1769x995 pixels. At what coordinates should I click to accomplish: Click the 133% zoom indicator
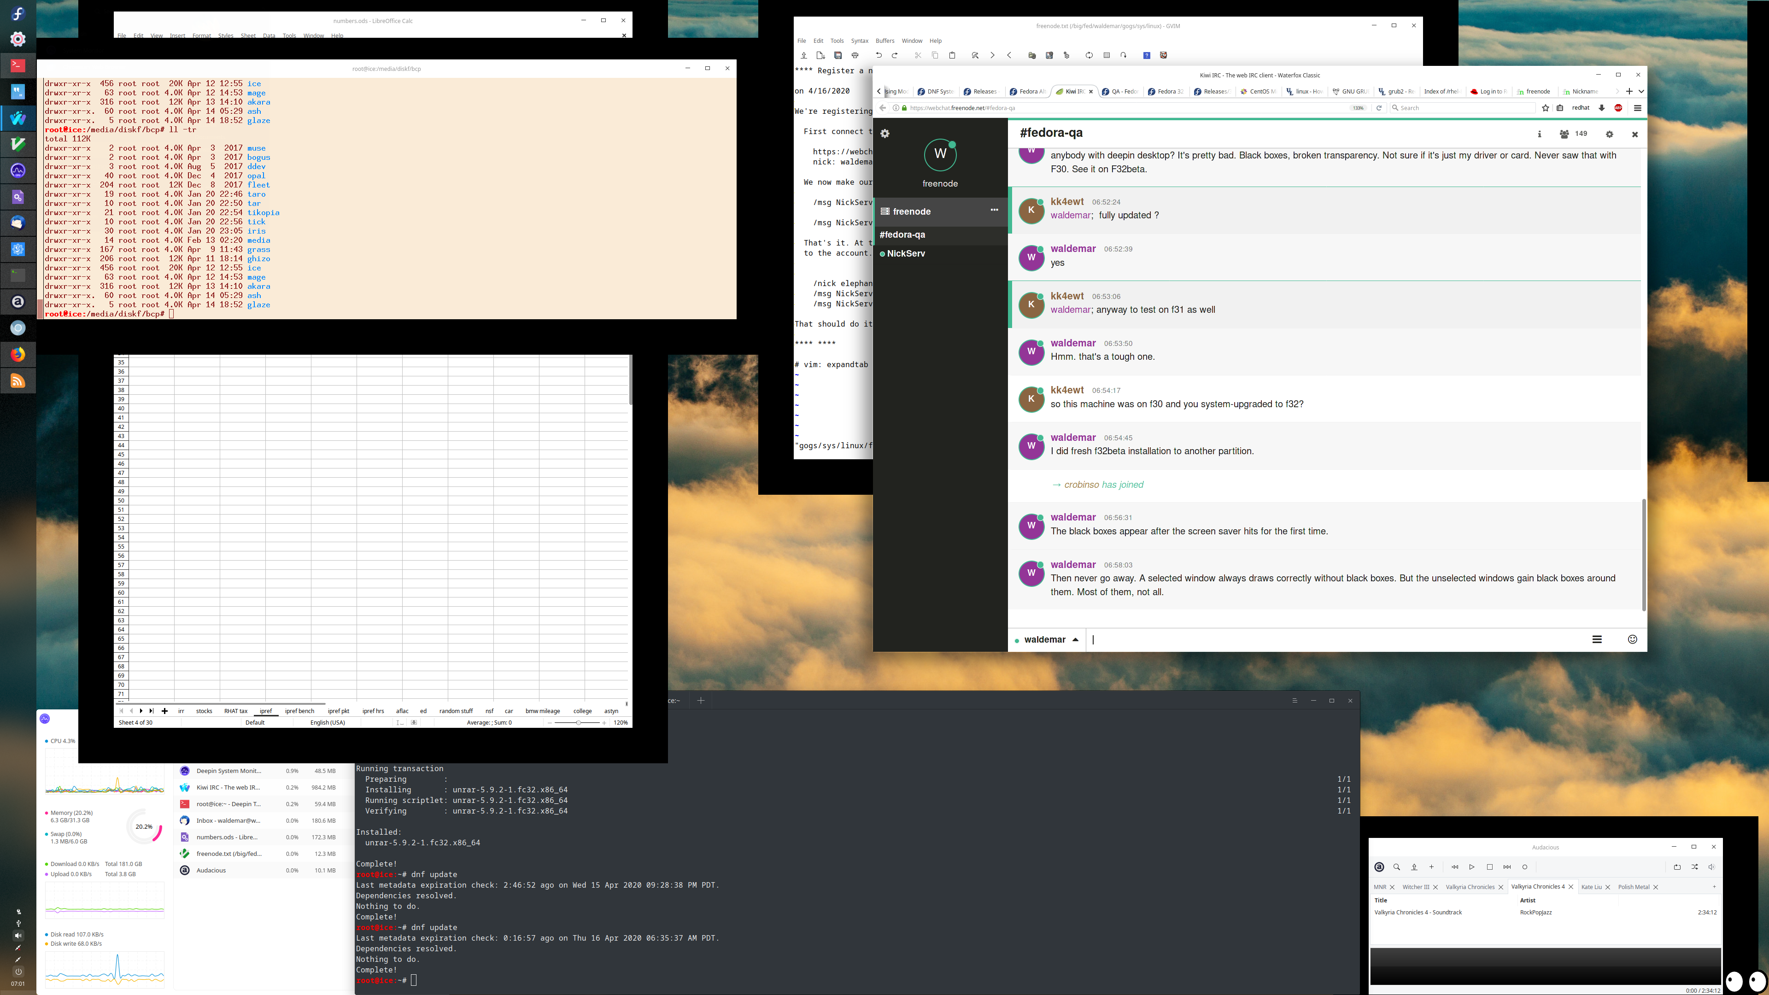tap(1358, 108)
